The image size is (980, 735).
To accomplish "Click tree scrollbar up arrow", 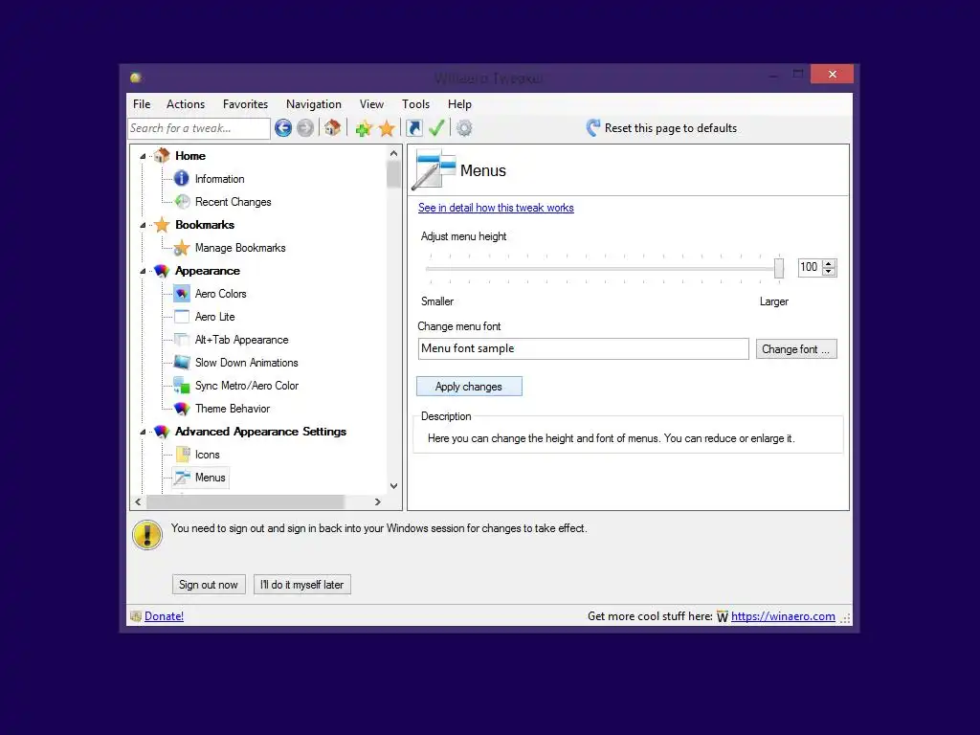I will pyautogui.click(x=393, y=153).
